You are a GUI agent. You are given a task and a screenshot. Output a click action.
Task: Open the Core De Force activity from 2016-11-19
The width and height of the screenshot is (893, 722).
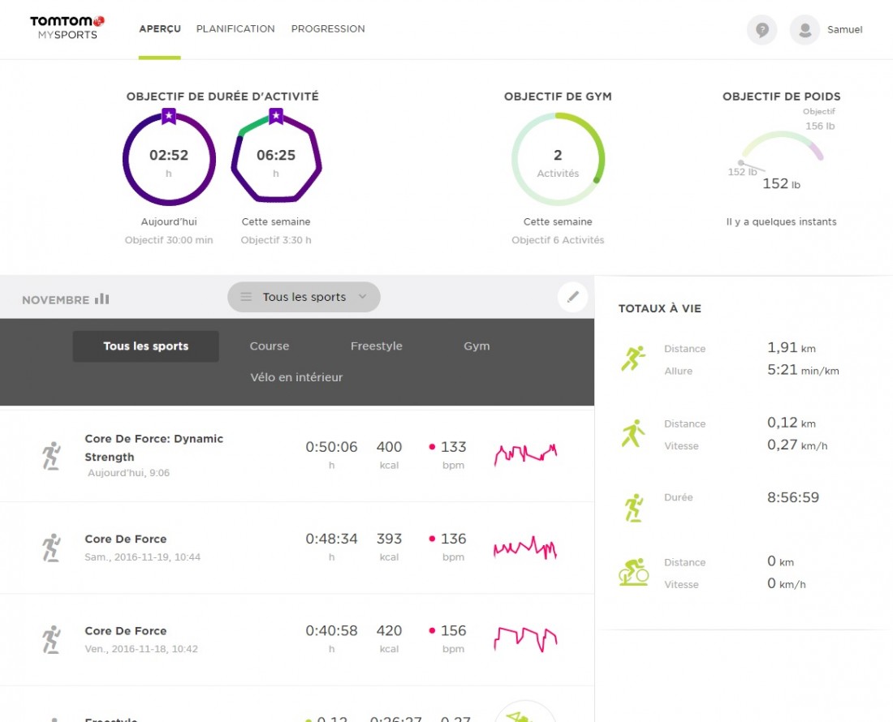point(126,539)
